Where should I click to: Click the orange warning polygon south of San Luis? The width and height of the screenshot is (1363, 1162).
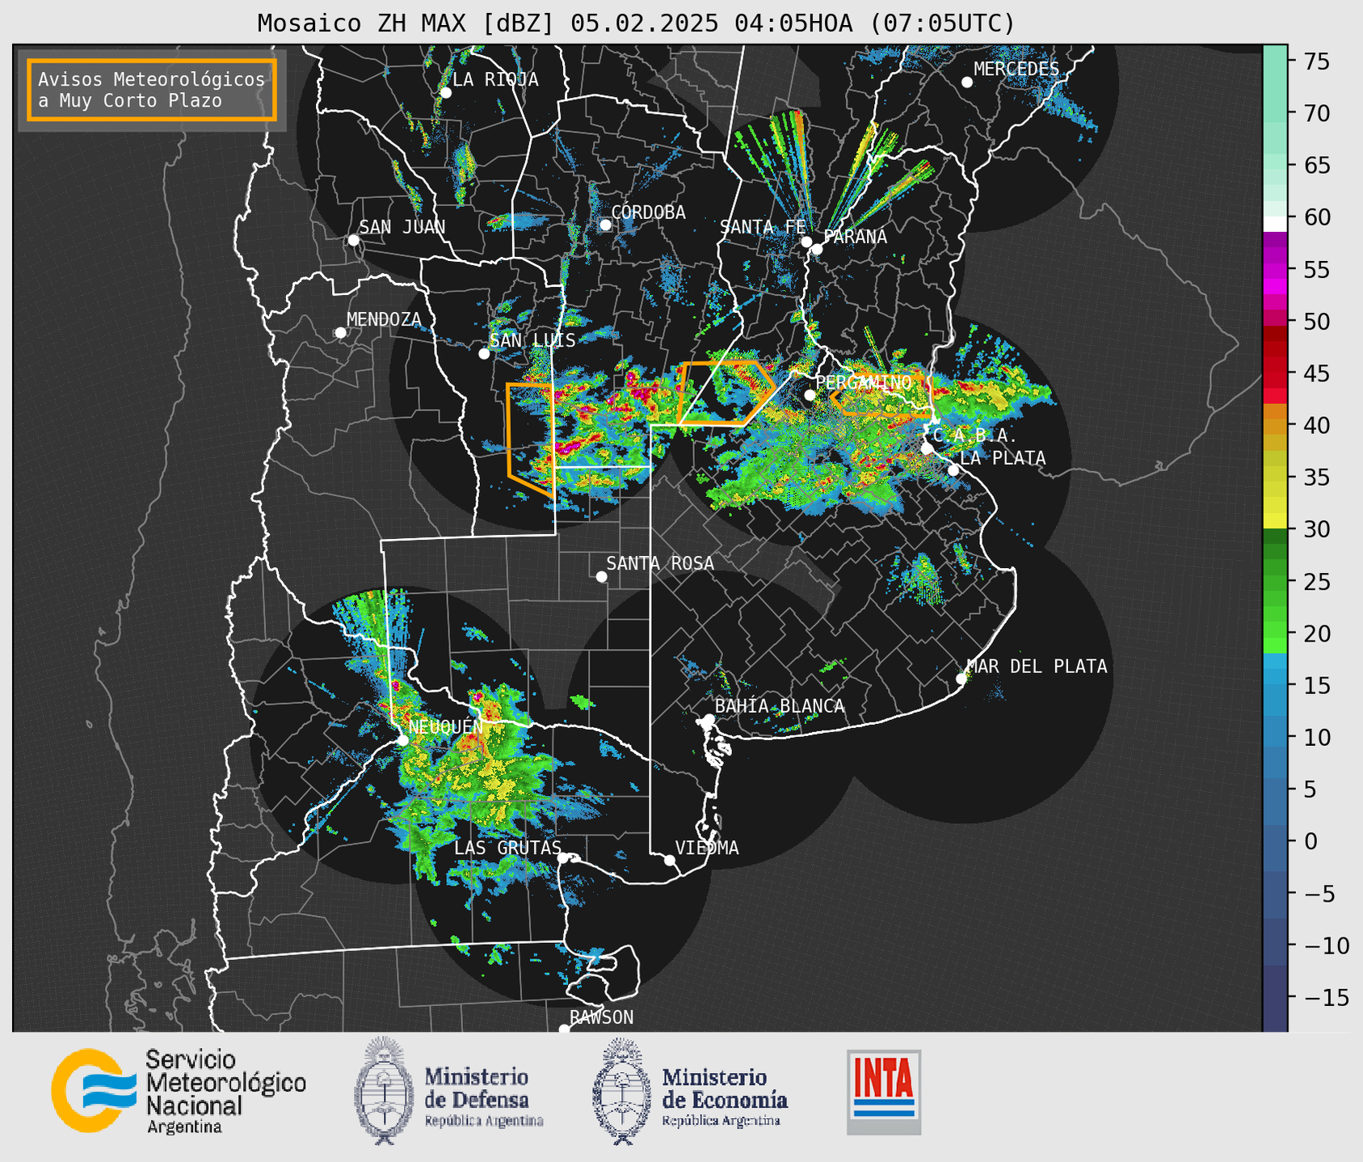pos(530,440)
